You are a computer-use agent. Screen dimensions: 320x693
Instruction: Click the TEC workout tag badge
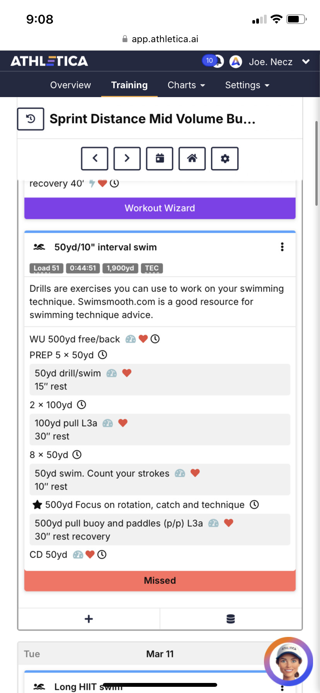[152, 268]
